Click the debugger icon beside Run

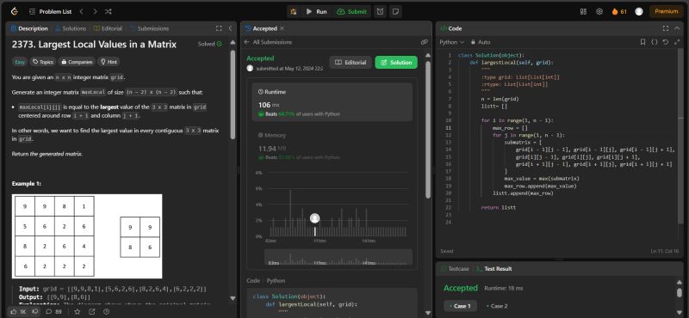tap(294, 12)
